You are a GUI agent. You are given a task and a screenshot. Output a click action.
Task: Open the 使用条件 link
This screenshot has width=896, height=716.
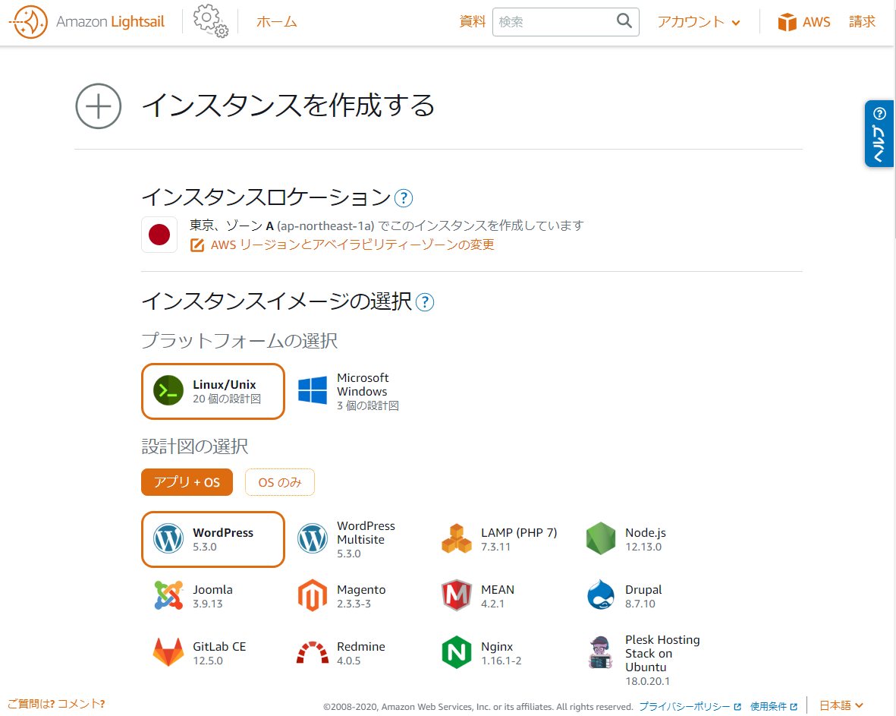tap(774, 707)
